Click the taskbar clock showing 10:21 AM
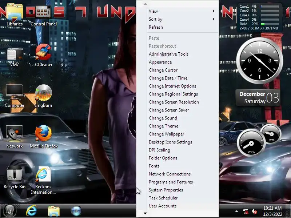Screen dimensions: 291x218 272,211
